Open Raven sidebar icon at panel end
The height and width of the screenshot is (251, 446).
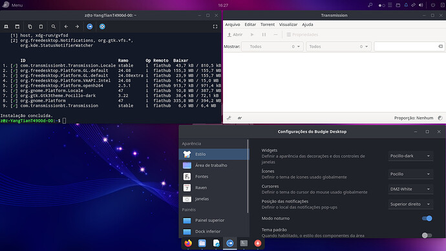(x=443, y=5)
